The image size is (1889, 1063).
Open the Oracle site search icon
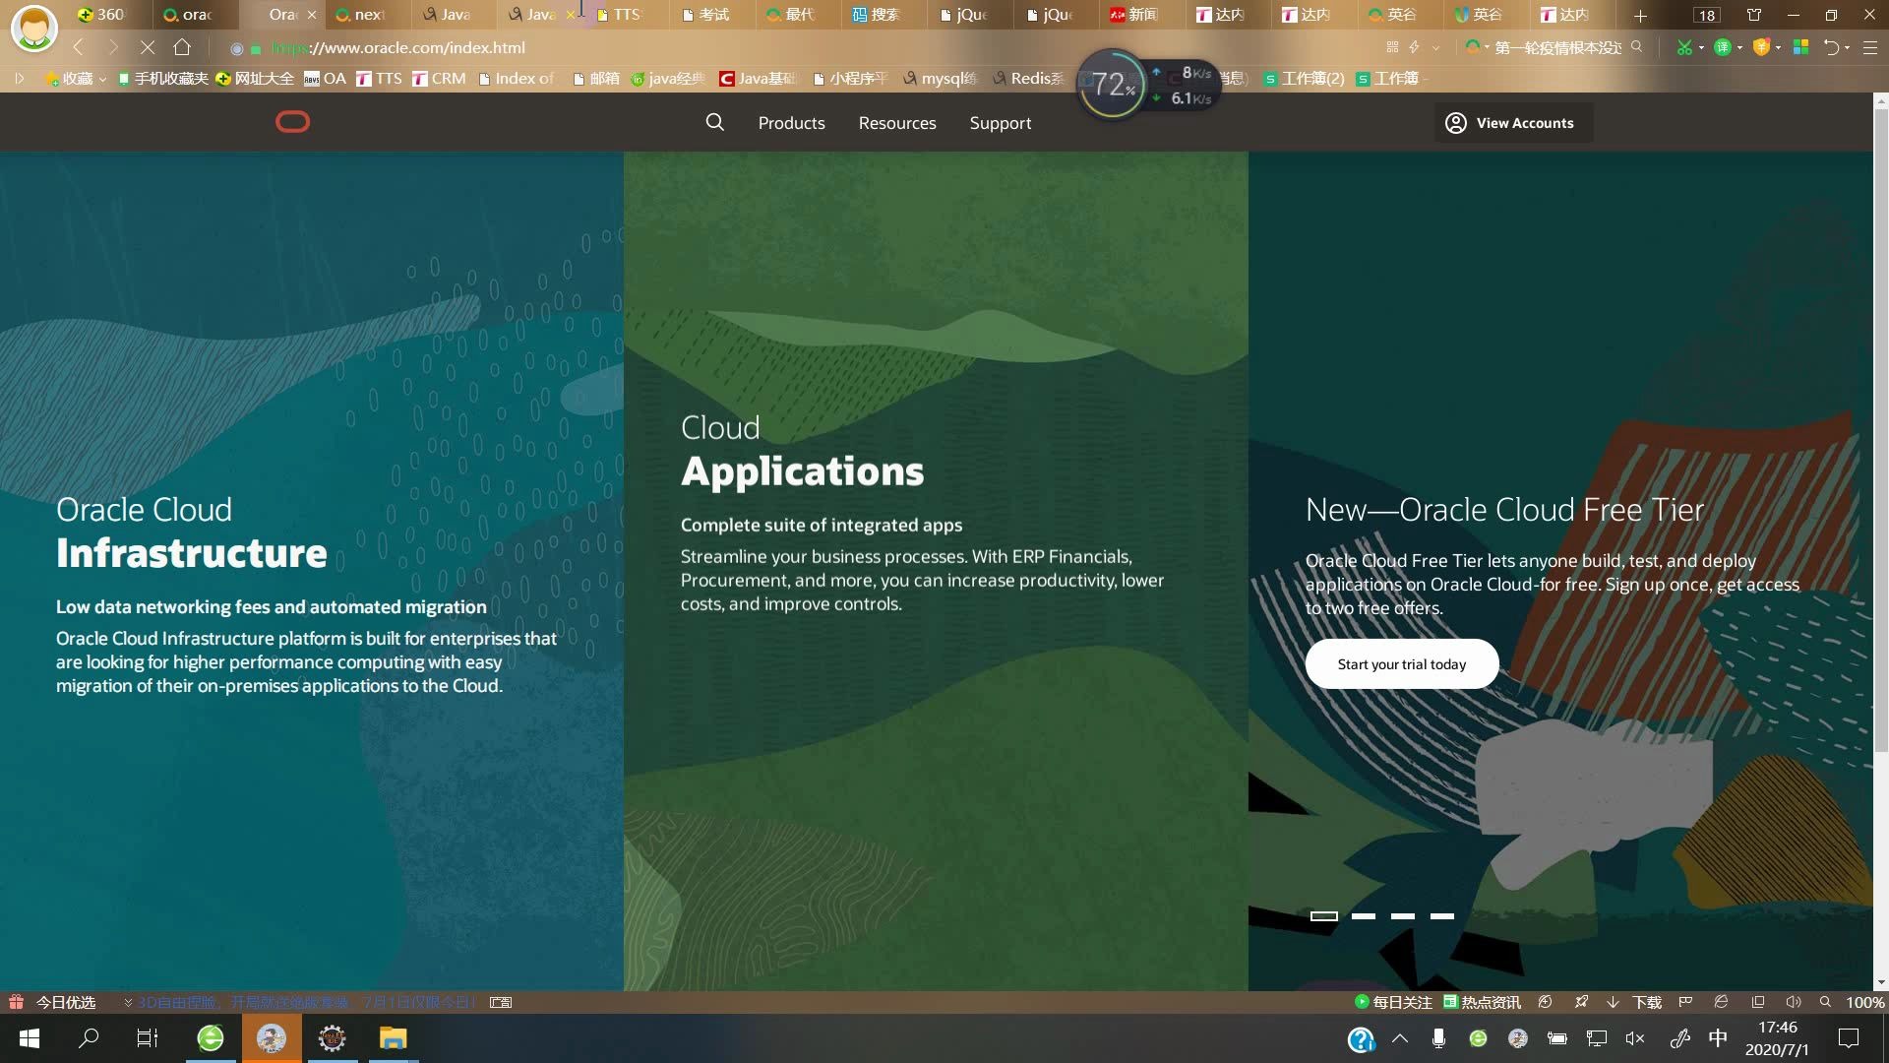tap(715, 122)
